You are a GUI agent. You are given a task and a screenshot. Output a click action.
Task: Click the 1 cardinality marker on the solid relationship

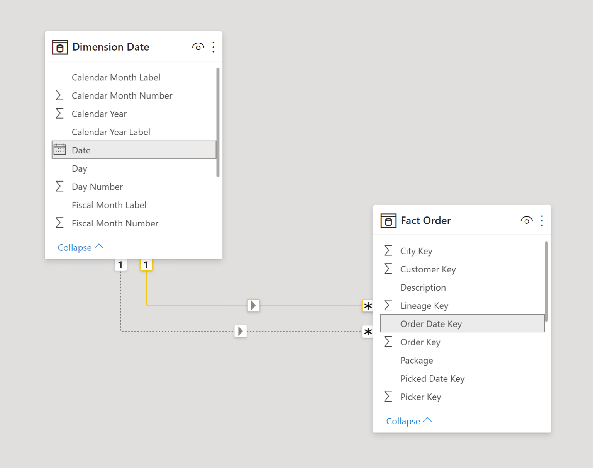(x=146, y=264)
